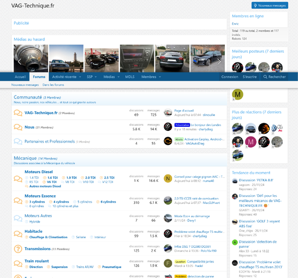Open Chauffage & Climatisation subforum link
This screenshot has height=278, width=298.
pyautogui.click(x=48, y=237)
